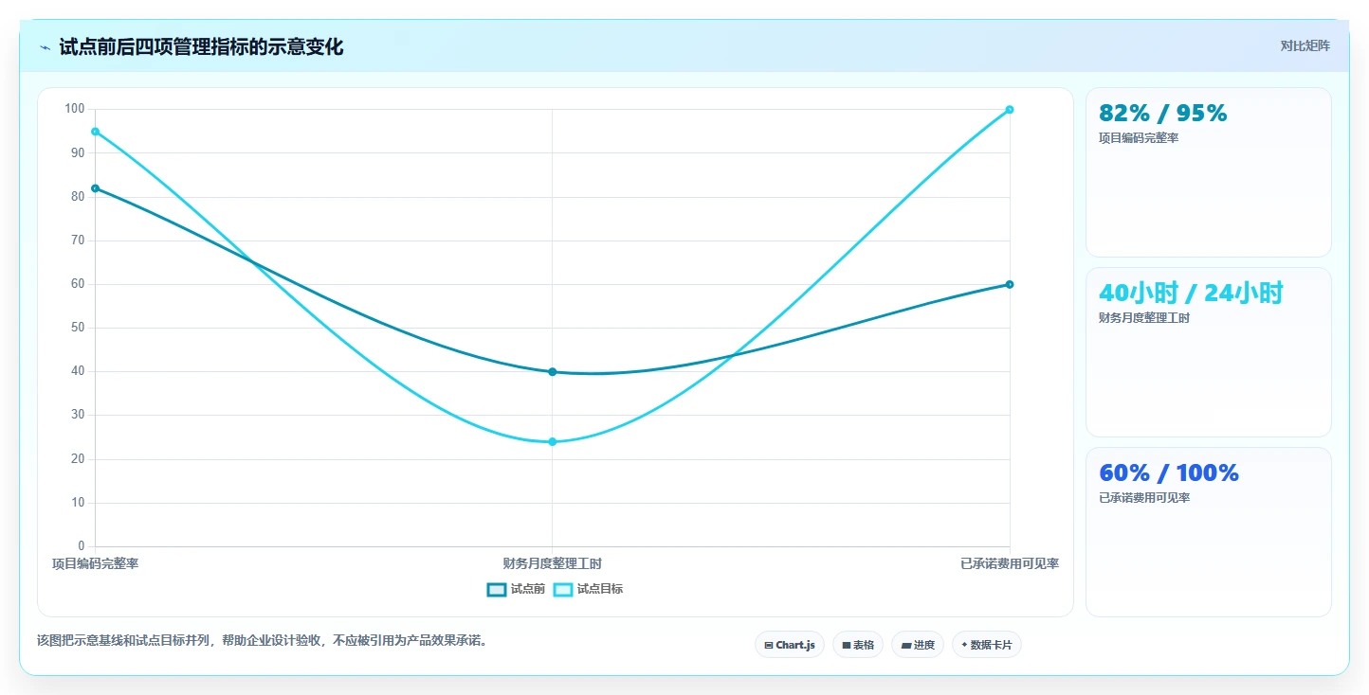Viewport: 1369px width, 695px height.
Task: Click 试点前 data point at 60
Action: [1010, 284]
